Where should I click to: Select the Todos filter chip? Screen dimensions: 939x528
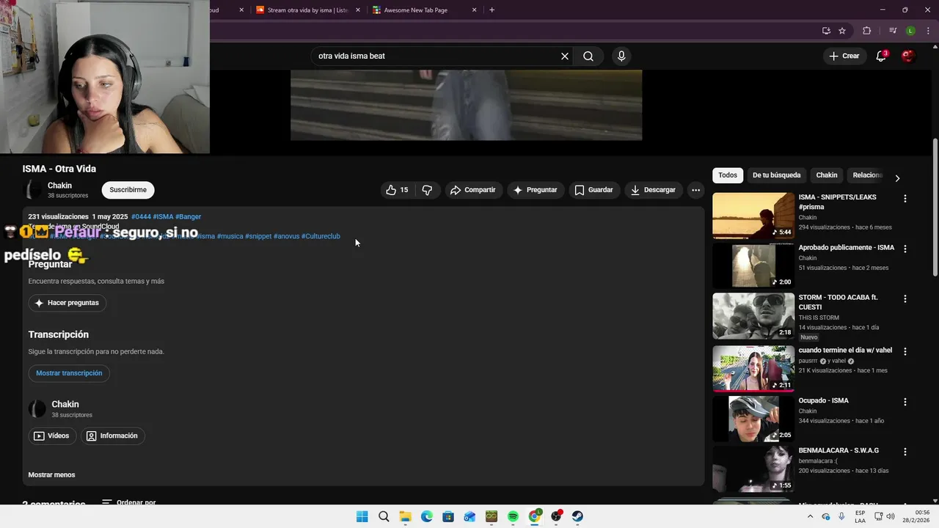tap(728, 175)
